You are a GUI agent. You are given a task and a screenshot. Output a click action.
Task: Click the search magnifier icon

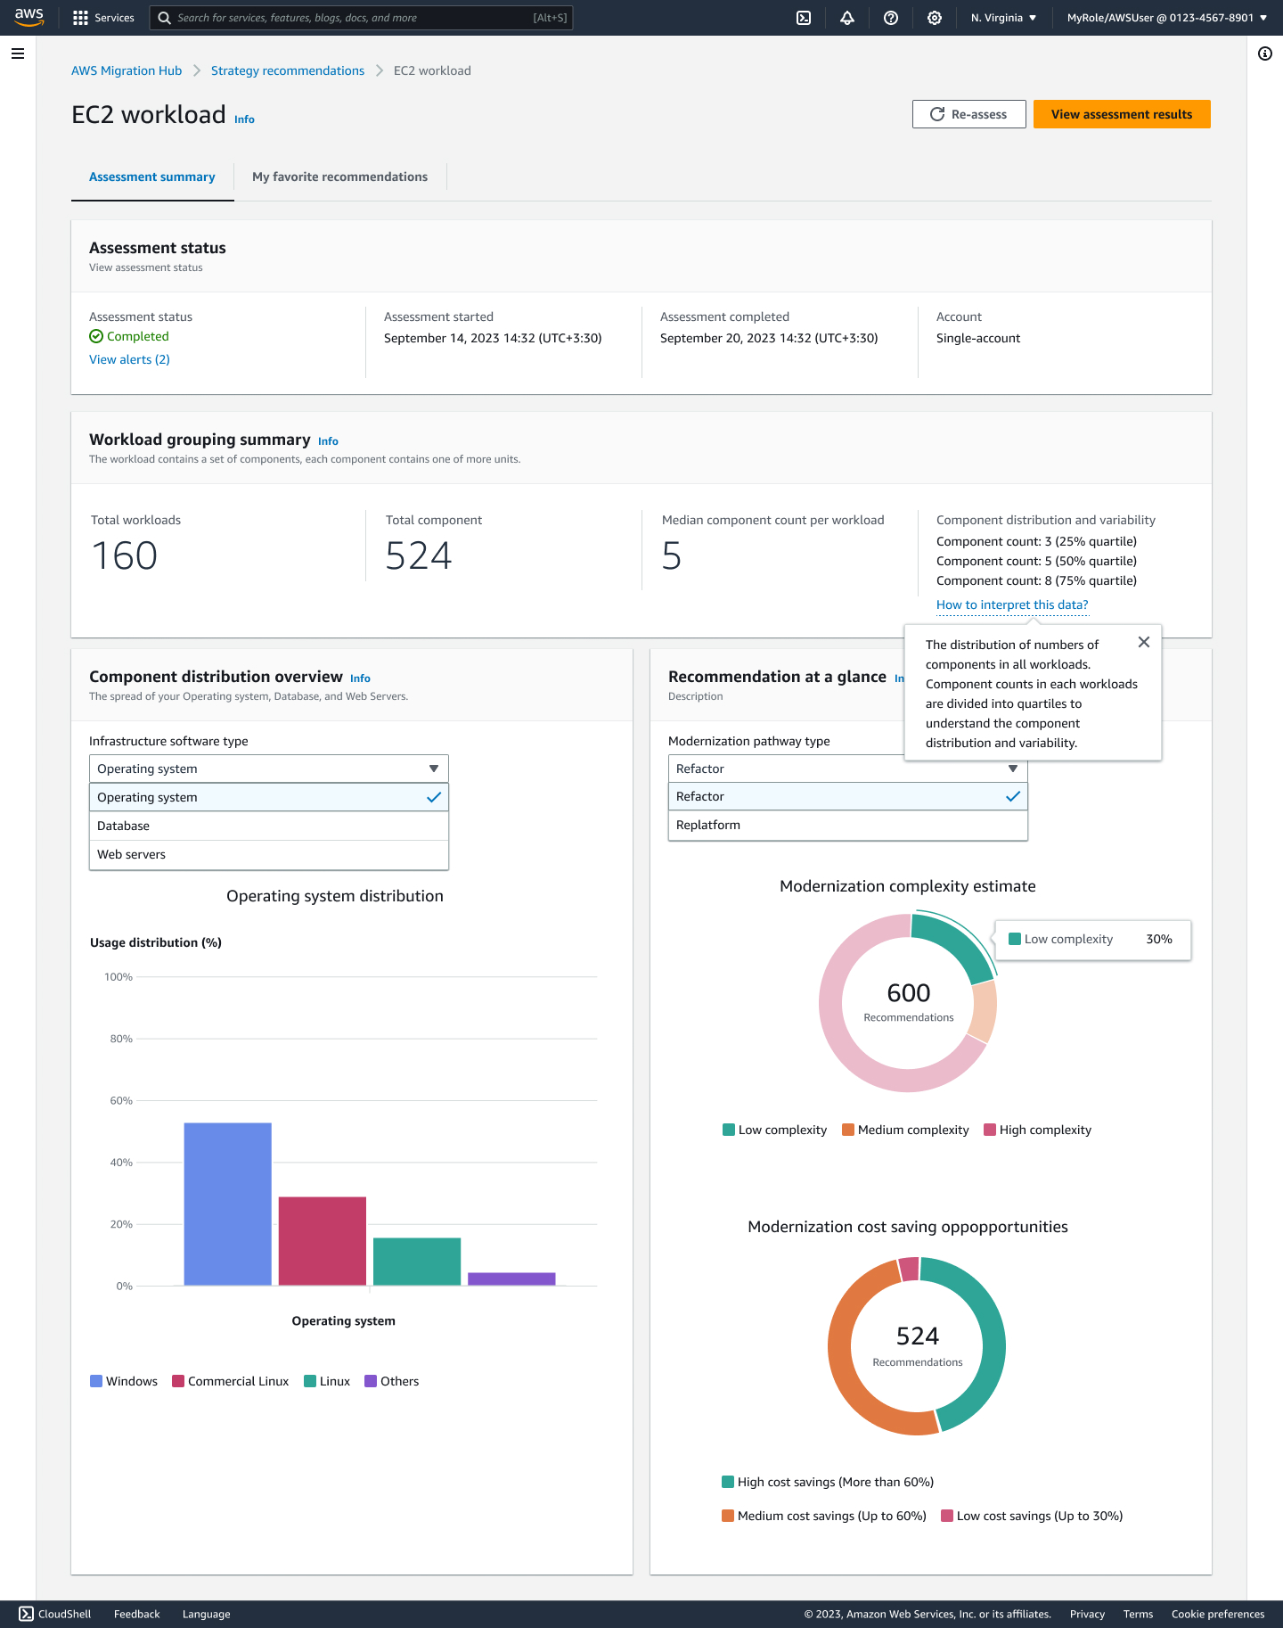tap(164, 18)
